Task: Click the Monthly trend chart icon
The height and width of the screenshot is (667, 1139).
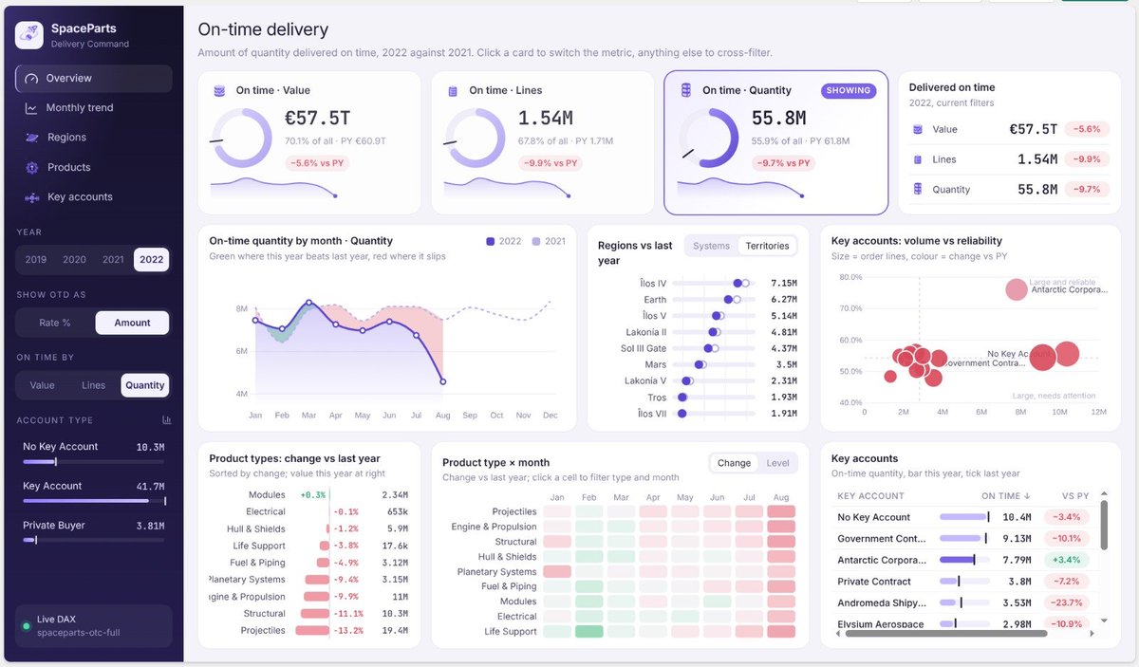Action: (x=31, y=108)
